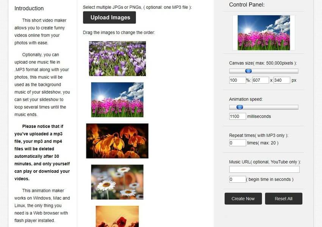The height and width of the screenshot is (227, 322).
Task: Click the 1100 milliseconds speed field
Action: (x=238, y=116)
